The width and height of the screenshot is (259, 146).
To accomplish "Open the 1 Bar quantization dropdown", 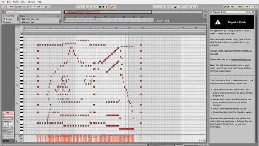I will click(47, 7).
